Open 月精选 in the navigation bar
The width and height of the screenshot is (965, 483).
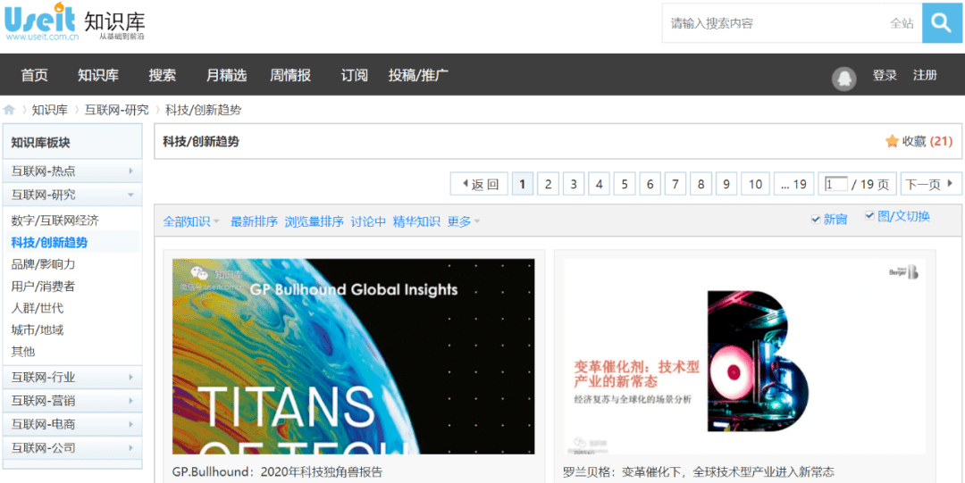[226, 75]
